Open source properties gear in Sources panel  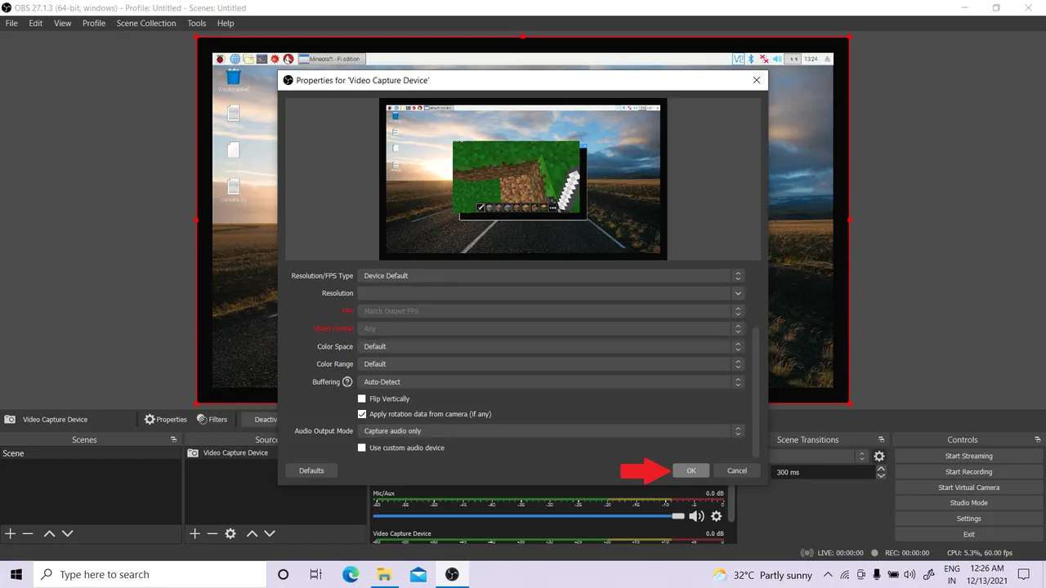(x=230, y=533)
